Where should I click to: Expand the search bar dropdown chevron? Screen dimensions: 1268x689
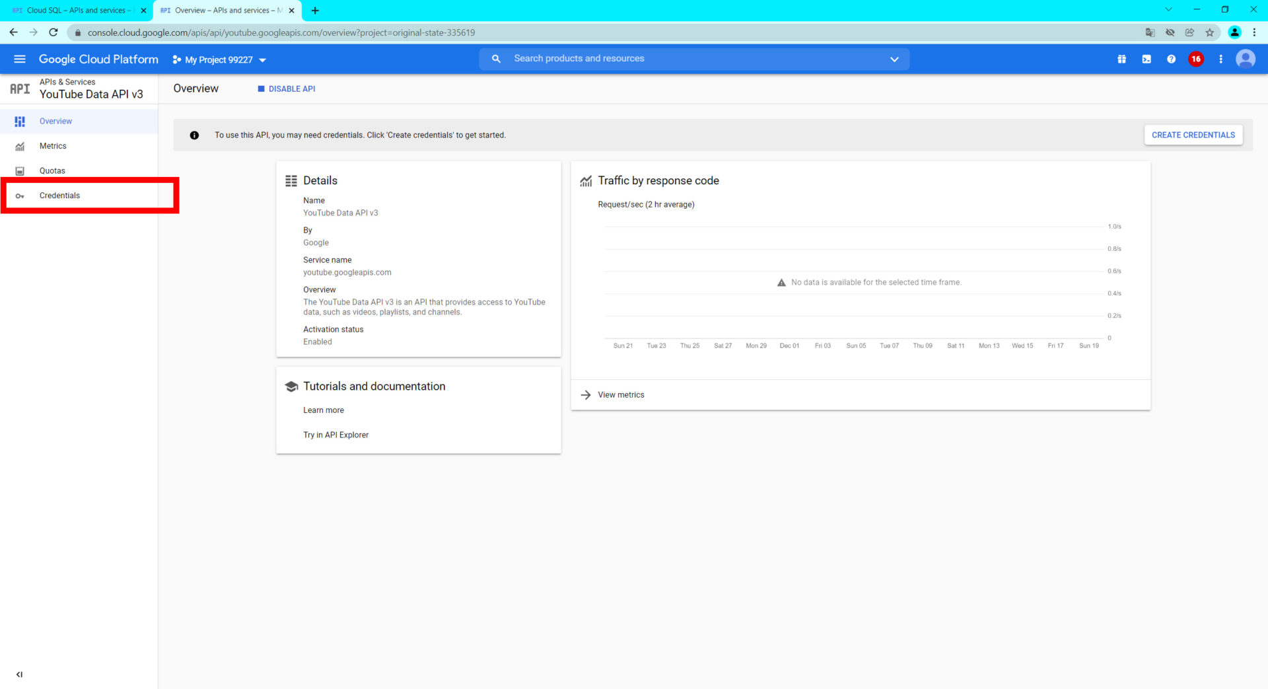click(x=894, y=59)
